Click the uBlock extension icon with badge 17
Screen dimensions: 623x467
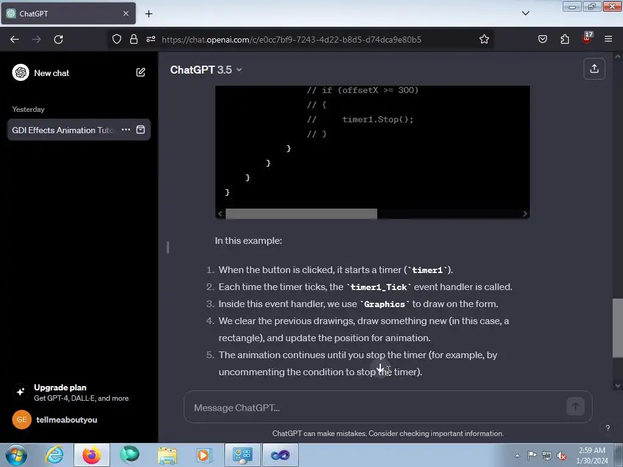tap(587, 38)
